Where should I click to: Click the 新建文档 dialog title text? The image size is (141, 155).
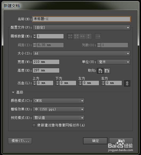coord(12,6)
